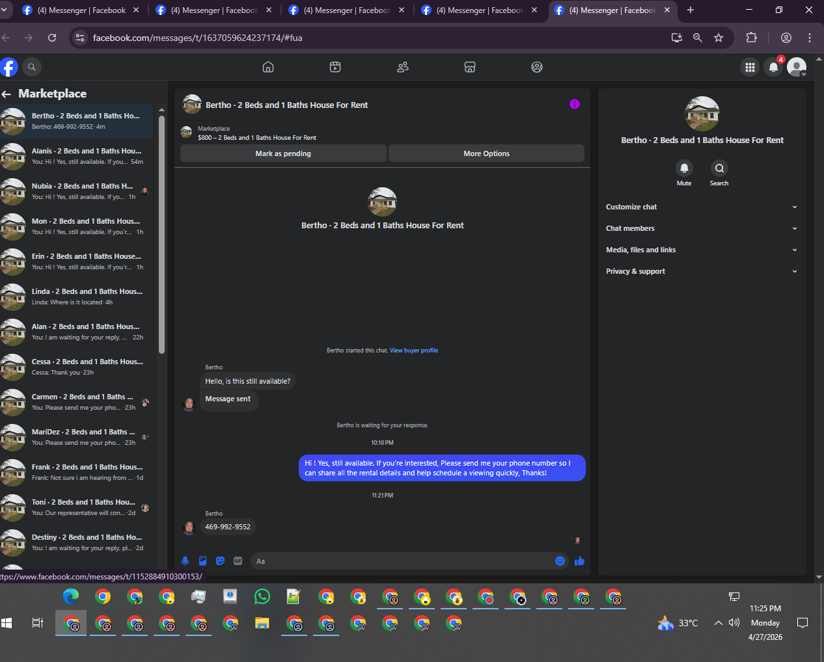This screenshot has height=662, width=824.
Task: Bookmark this tab with the star icon
Action: [719, 38]
